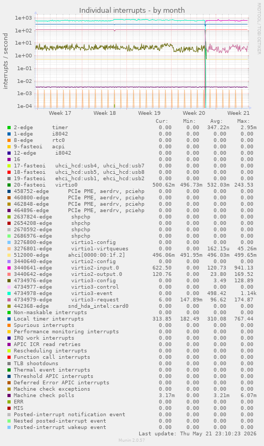The width and height of the screenshot is (264, 446).
Task: Click the red swatch beside Function call interrupts
Action: [x=9, y=357]
